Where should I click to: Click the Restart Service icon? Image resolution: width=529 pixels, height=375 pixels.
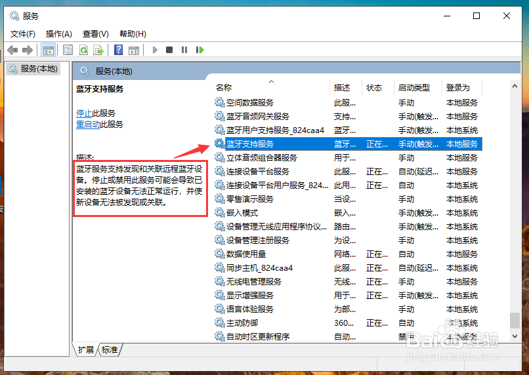click(x=200, y=50)
